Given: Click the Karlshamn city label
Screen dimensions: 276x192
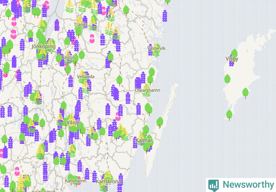Looking at the screenshot, I should click(76, 181).
